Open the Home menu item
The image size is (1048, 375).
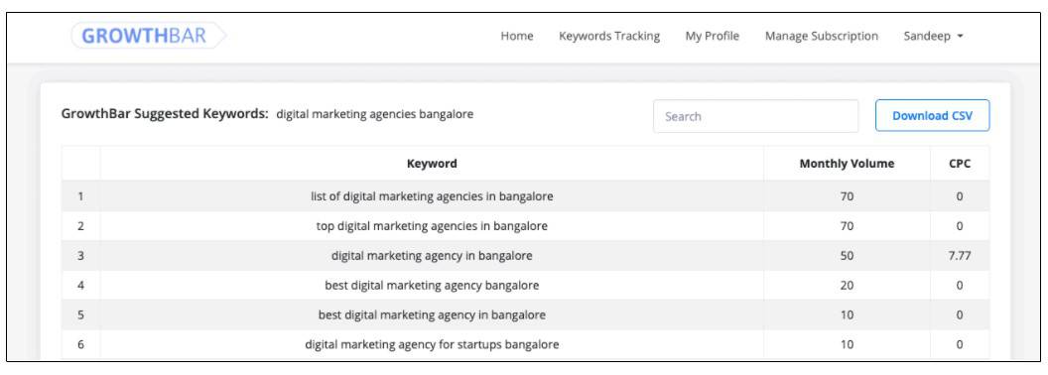[x=517, y=36]
